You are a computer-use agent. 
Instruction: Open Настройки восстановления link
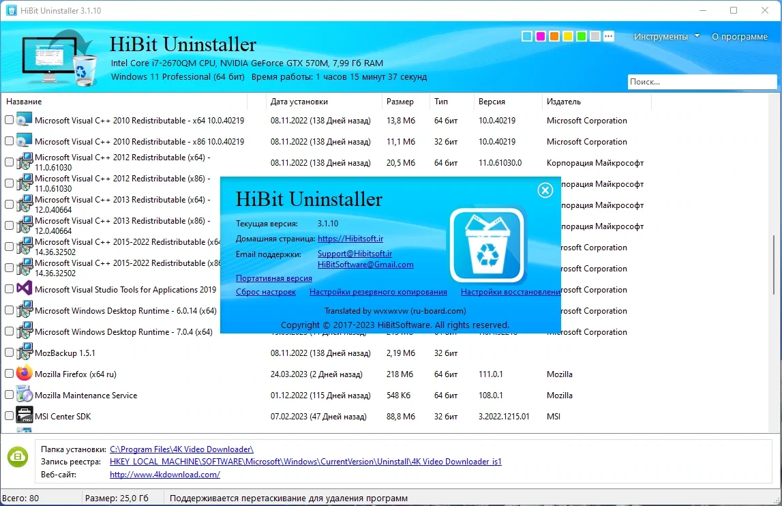click(x=511, y=292)
